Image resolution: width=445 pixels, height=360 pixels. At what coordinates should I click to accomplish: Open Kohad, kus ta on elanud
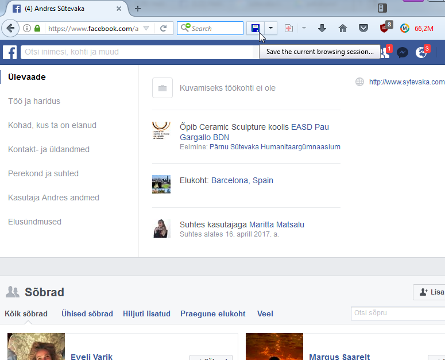tap(52, 125)
